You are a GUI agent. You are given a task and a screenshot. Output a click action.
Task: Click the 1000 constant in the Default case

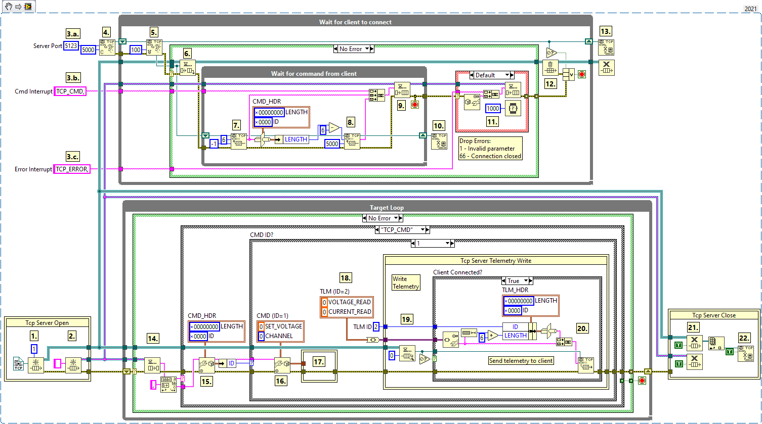(x=492, y=109)
